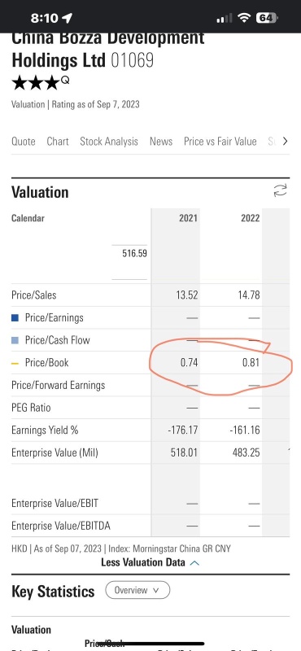This screenshot has height=651, width=301.
Task: Tap the 516.59 value box
Action: click(129, 262)
